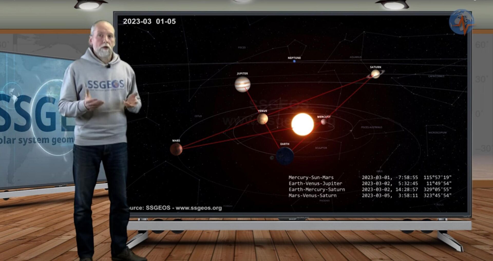493x261 pixels.
Task: Click the MERCURY name label
Action: point(324,117)
